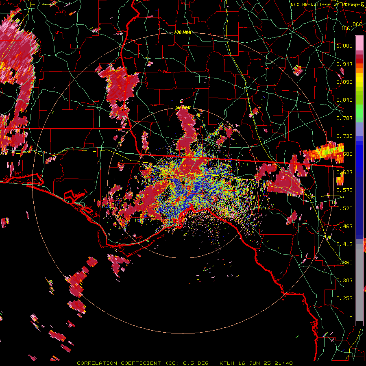Click the 0.307 value on the color scale

pos(344,281)
